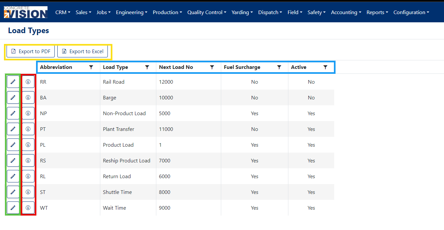This screenshot has height=230, width=444.
Task: Select the 'Rail Road' cell
Action: [x=128, y=82]
